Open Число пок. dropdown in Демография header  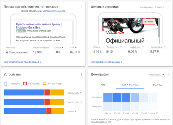(157, 75)
